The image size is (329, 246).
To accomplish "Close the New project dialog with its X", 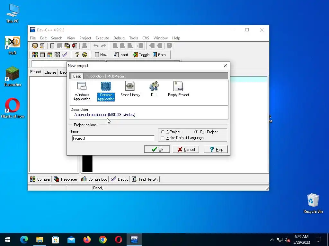I will coord(225,66).
